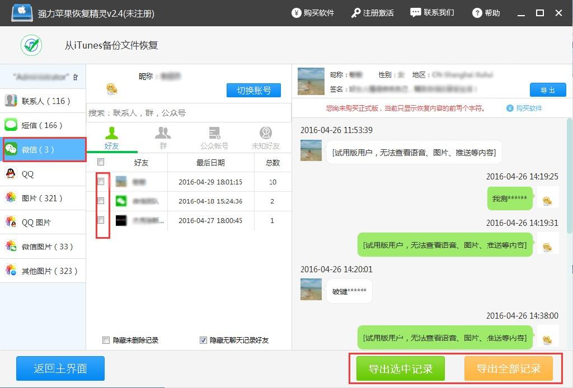
Task: Click the WeChat avatar in 2016-04-18 row
Action: tap(121, 201)
